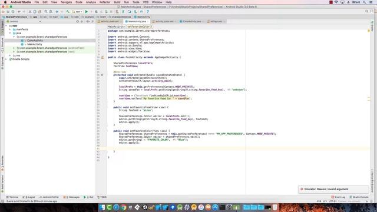
Task: Expand the sharedpreferences (androidTest) package
Action: coord(14,48)
